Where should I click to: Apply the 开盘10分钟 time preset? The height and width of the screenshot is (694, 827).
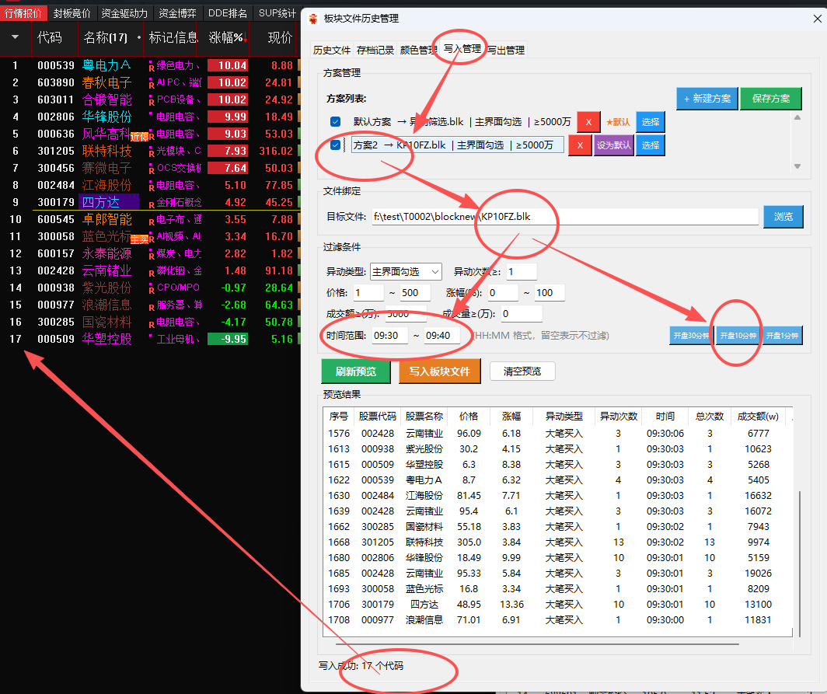point(738,336)
